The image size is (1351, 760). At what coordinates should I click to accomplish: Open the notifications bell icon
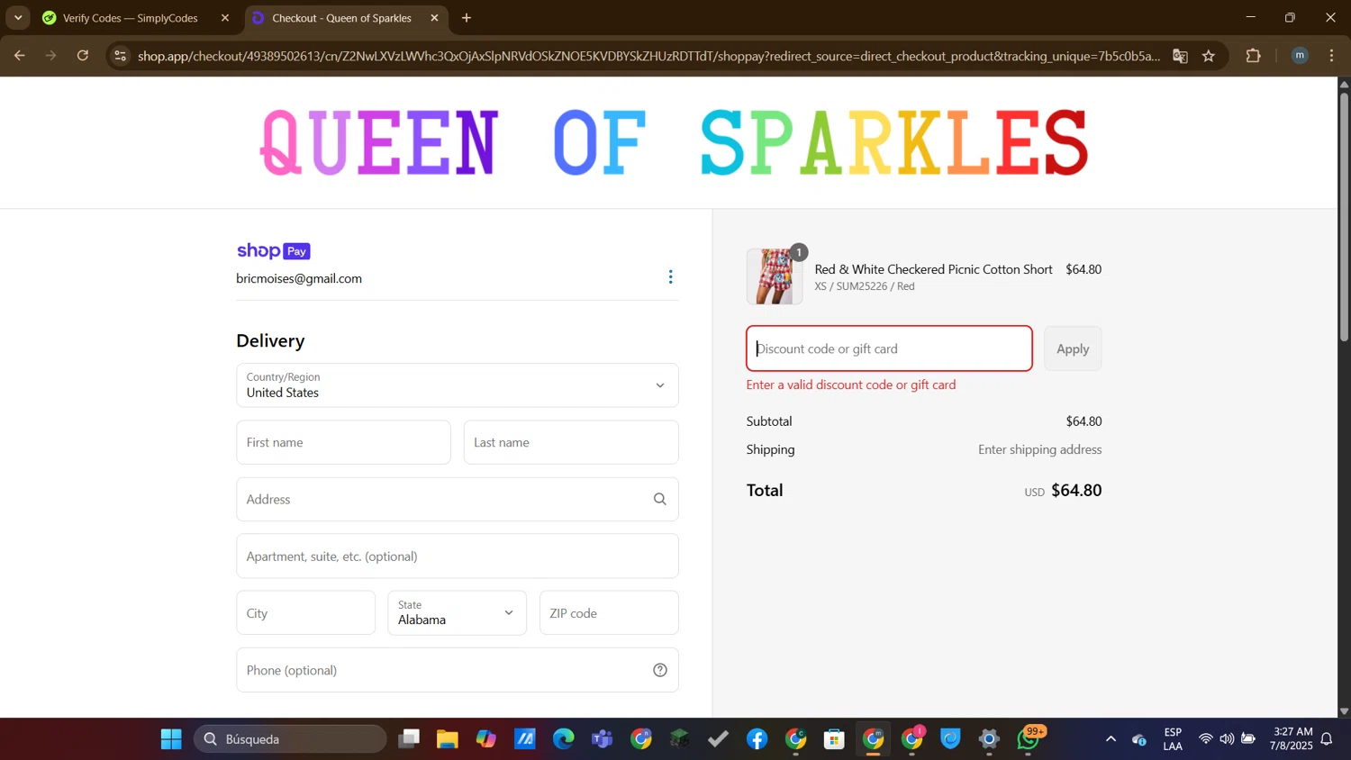coord(1327,739)
